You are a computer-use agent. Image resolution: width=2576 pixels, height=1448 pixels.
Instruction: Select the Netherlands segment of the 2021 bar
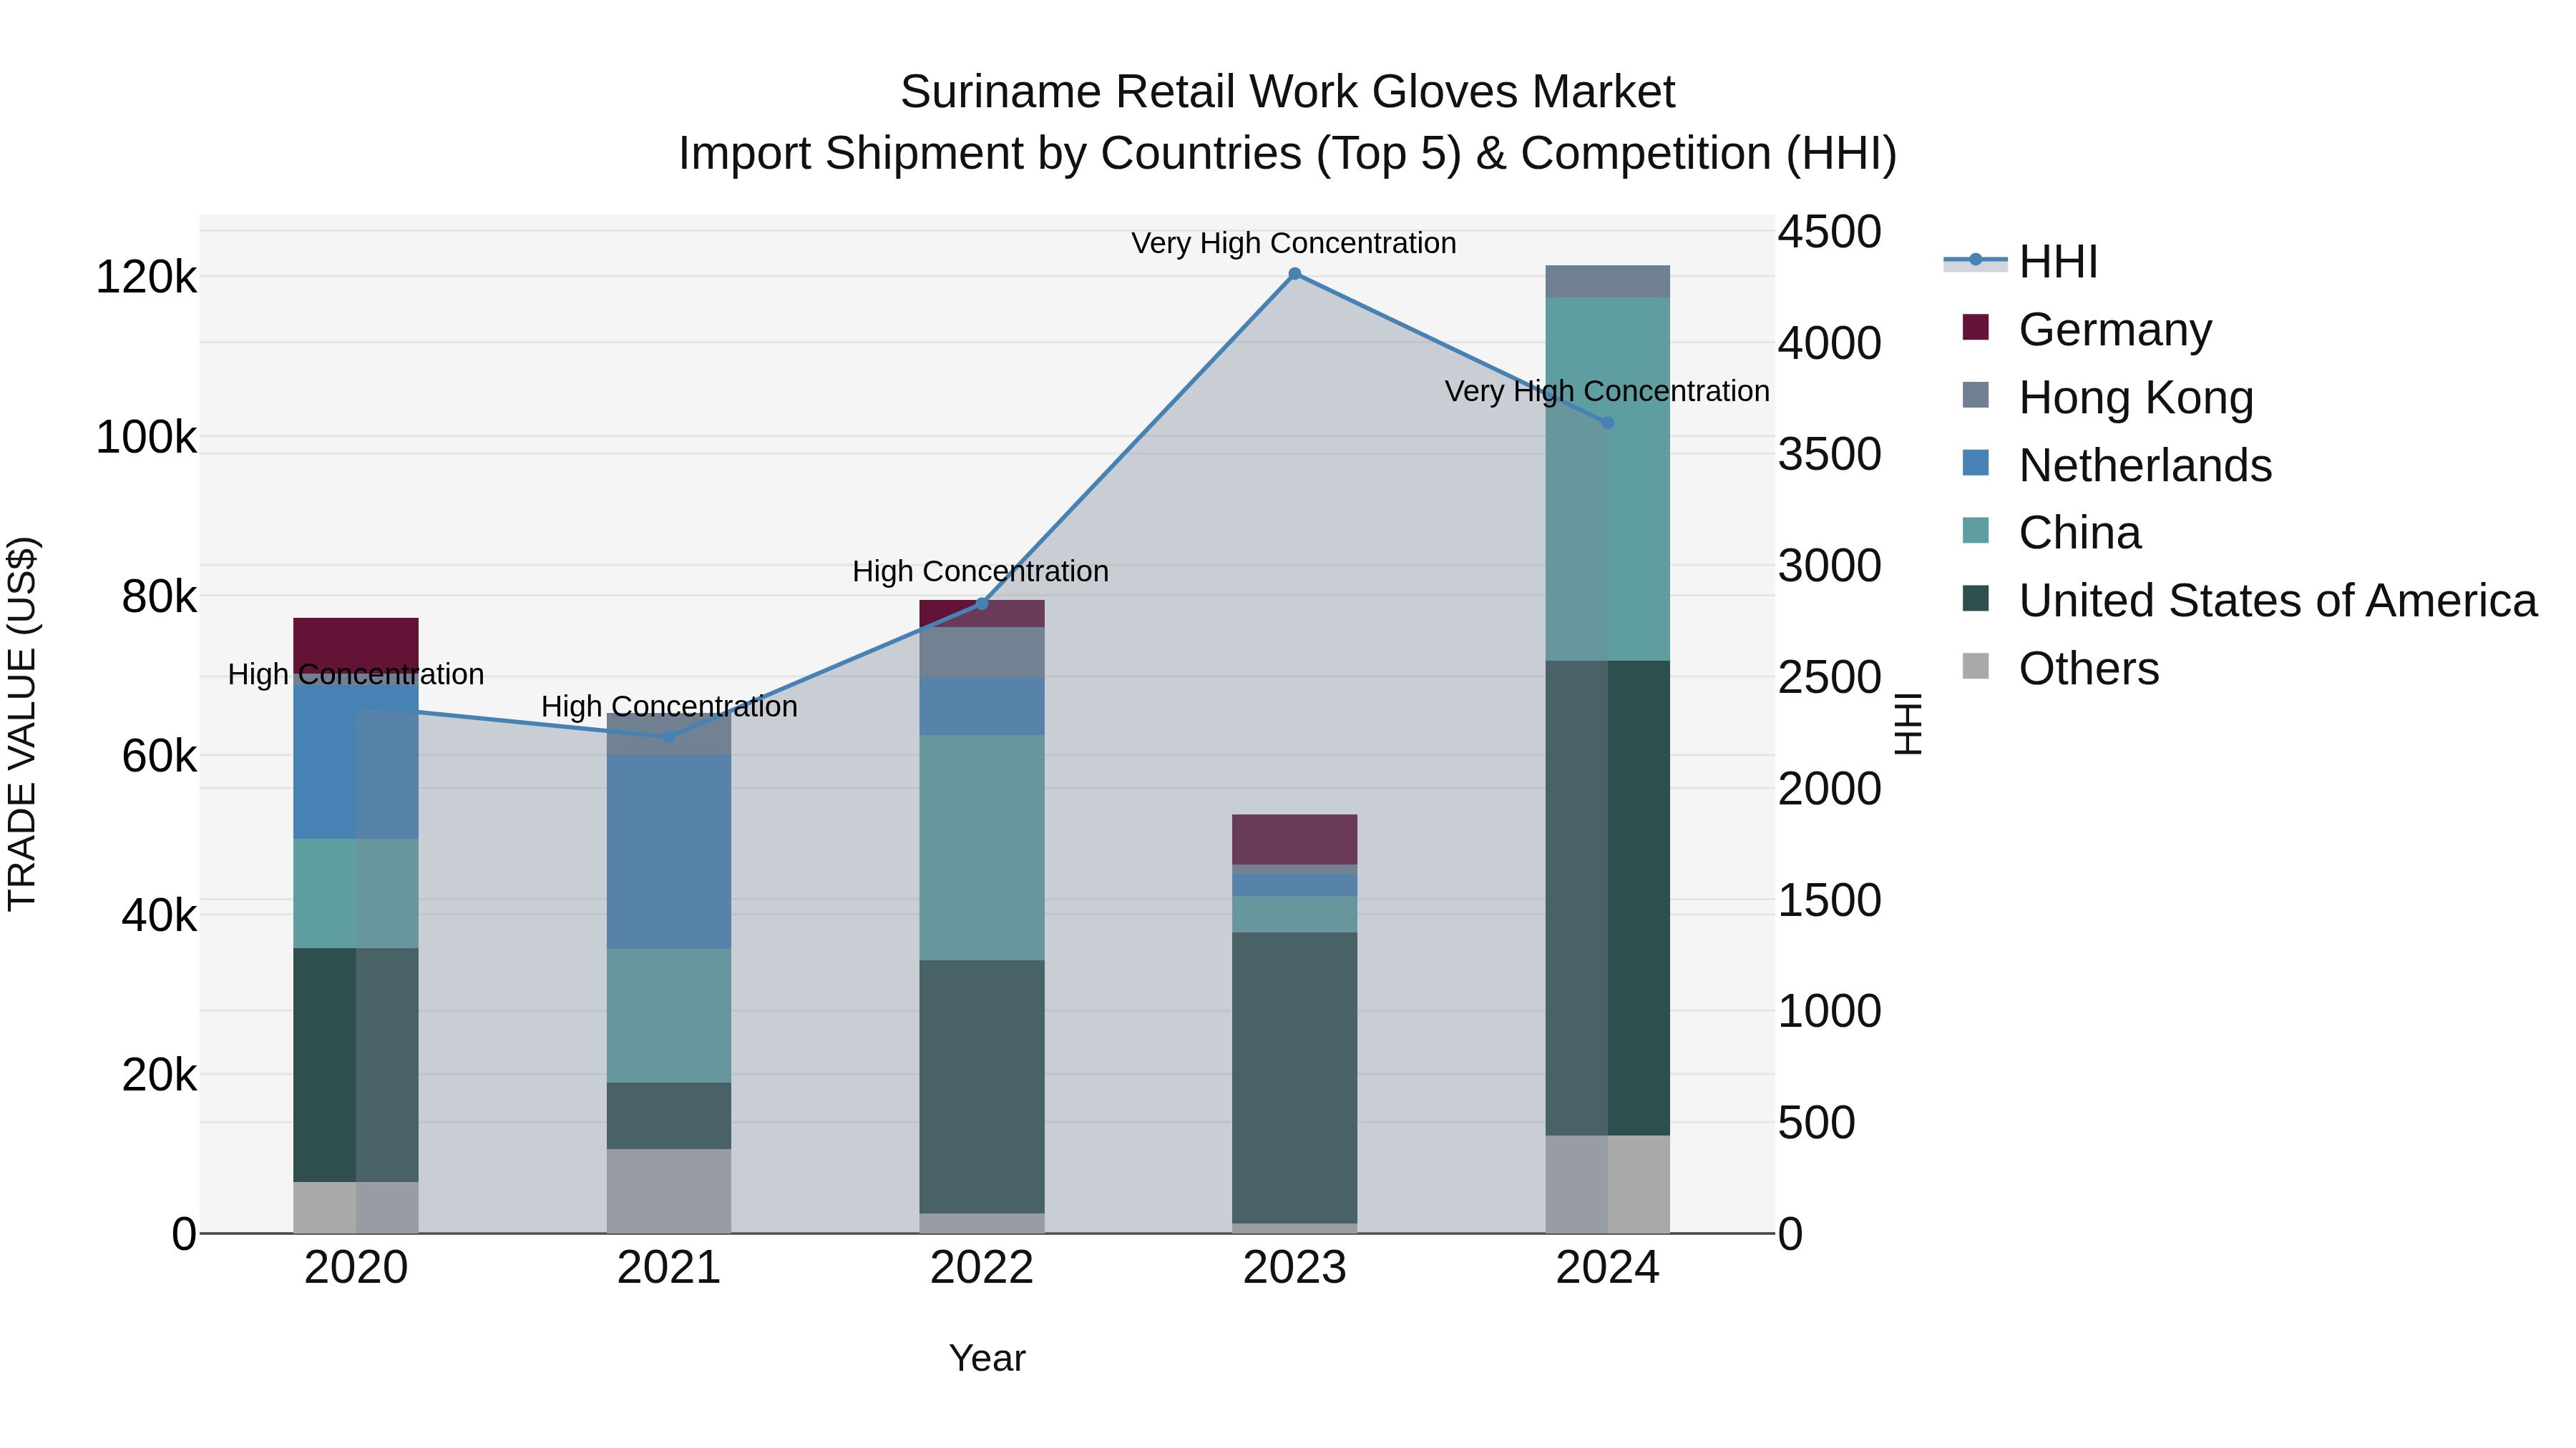669,852
